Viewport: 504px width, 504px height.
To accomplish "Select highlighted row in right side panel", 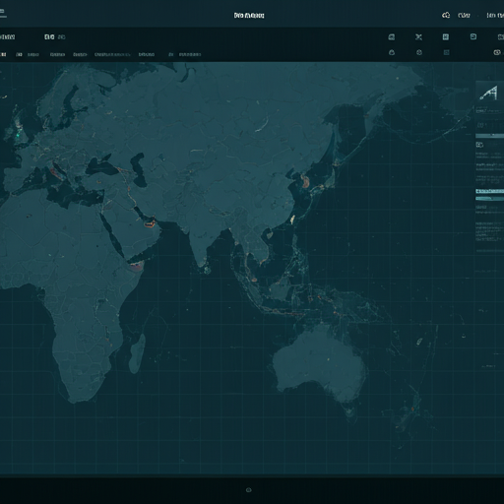I will coord(489,191).
